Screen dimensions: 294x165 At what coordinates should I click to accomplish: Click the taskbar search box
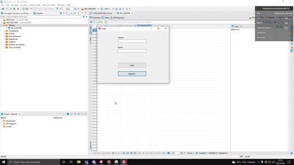[x=34, y=162]
